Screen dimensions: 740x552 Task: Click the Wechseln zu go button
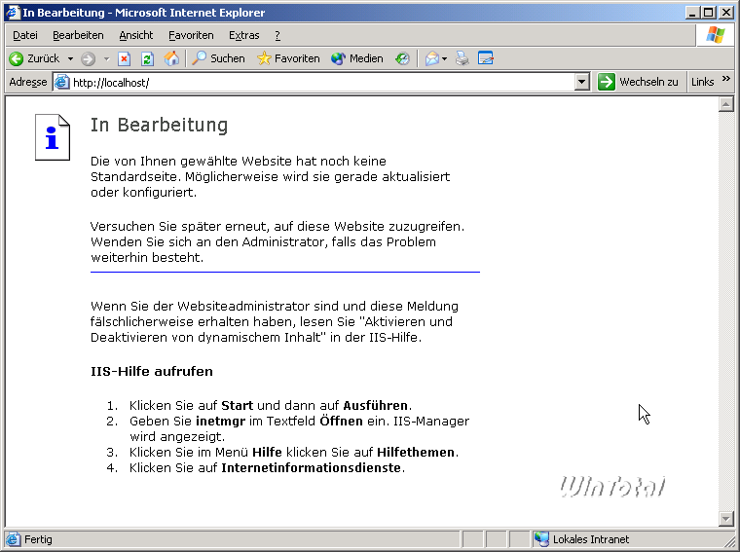(638, 82)
